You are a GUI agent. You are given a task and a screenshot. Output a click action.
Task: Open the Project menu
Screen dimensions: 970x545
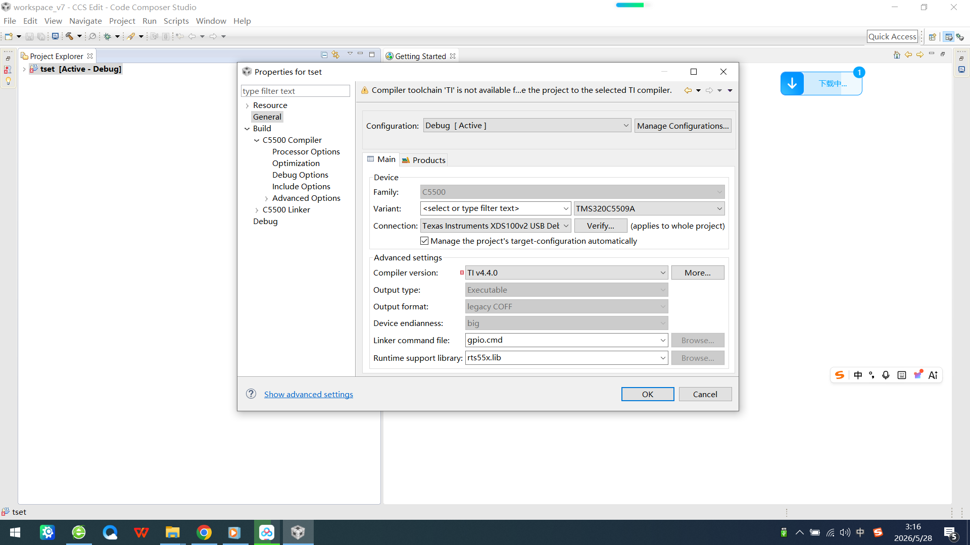pyautogui.click(x=122, y=21)
